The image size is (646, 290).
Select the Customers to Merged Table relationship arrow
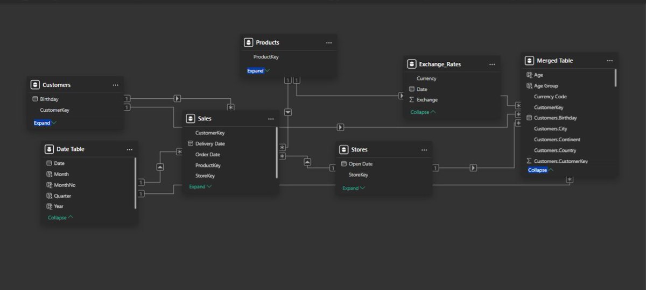(340, 127)
